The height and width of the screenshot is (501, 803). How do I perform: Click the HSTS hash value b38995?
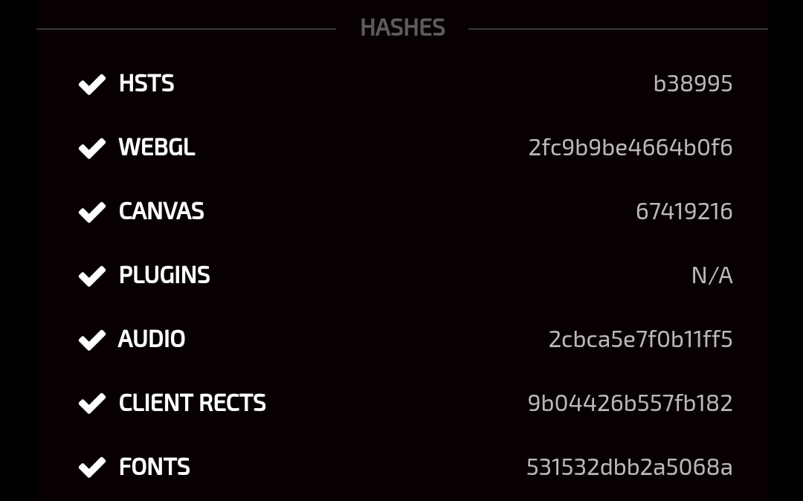click(693, 83)
